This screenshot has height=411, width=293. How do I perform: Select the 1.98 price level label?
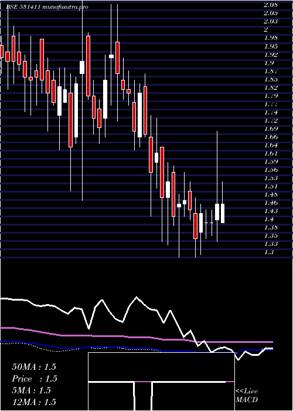tap(271, 38)
